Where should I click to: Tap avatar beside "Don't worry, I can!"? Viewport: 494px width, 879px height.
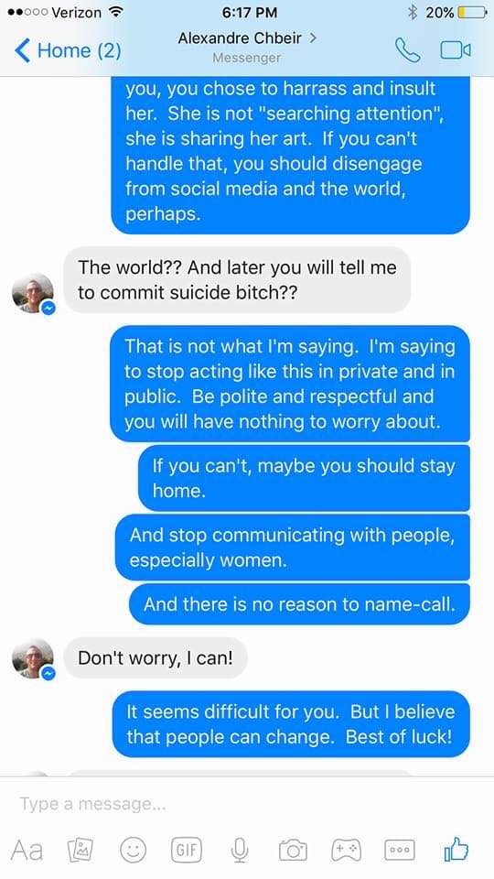[x=34, y=658]
